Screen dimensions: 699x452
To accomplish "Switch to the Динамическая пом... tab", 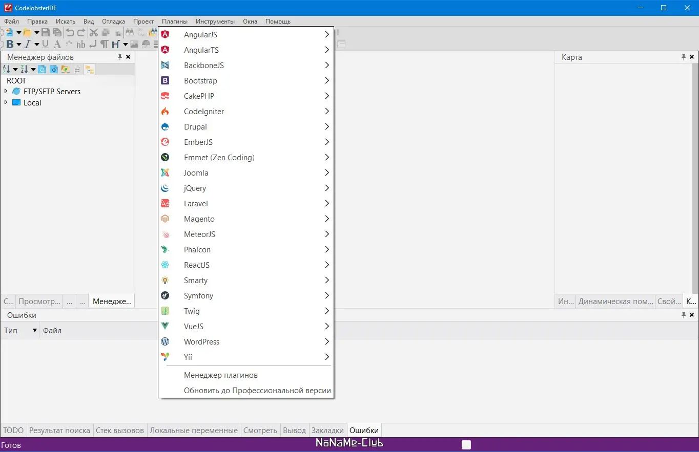I will (x=616, y=302).
